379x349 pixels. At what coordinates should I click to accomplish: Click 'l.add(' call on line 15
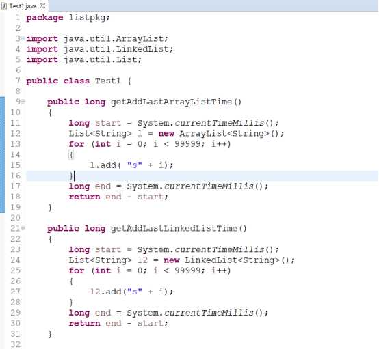(105, 165)
